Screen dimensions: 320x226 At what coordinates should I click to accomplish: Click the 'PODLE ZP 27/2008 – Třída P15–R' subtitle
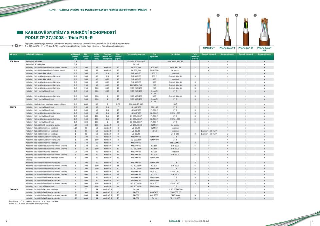(59, 38)
